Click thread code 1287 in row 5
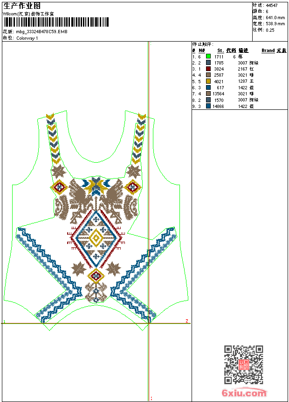This screenshot has height=402, width=289. (x=242, y=81)
